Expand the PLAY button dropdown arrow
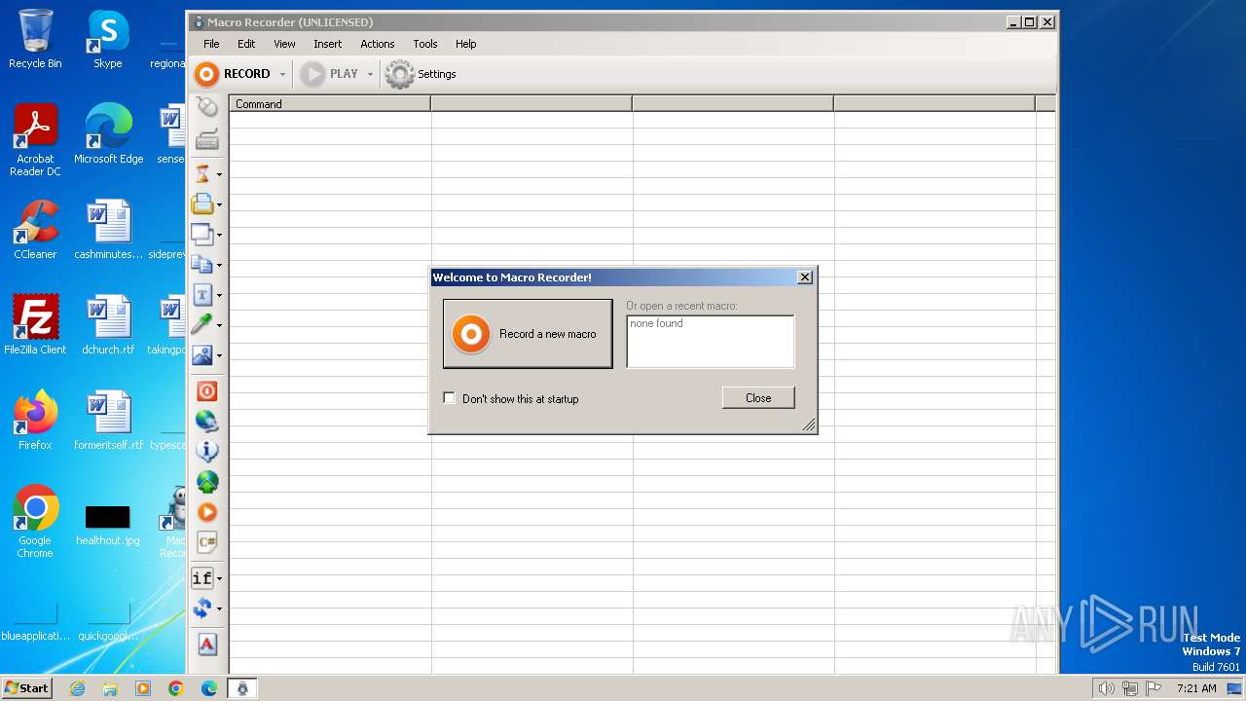 tap(370, 74)
